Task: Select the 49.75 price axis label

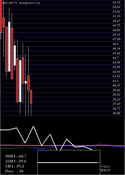Action: click(116, 25)
